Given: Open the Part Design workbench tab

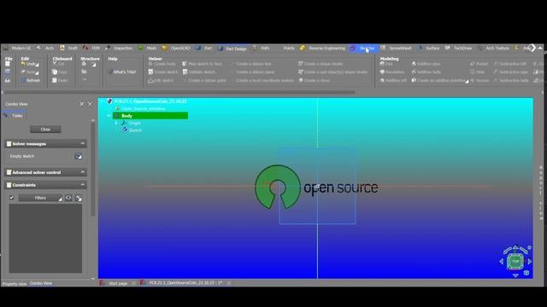Looking at the screenshot, I should pyautogui.click(x=232, y=49).
